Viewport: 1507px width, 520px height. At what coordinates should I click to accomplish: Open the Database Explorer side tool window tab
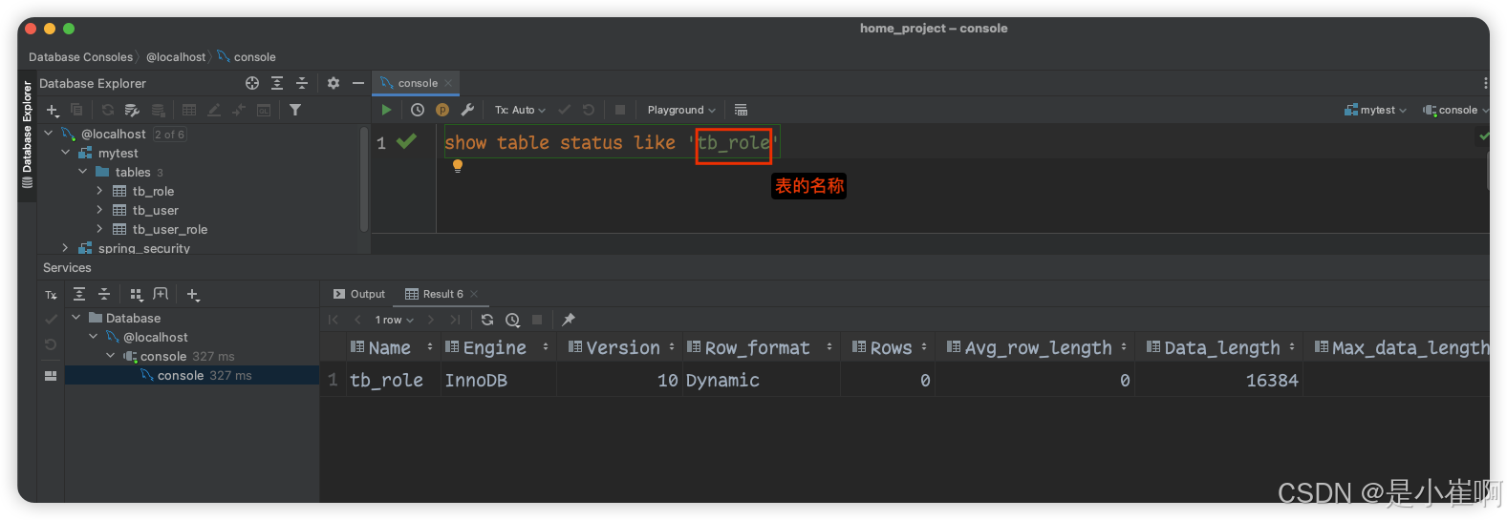click(27, 135)
